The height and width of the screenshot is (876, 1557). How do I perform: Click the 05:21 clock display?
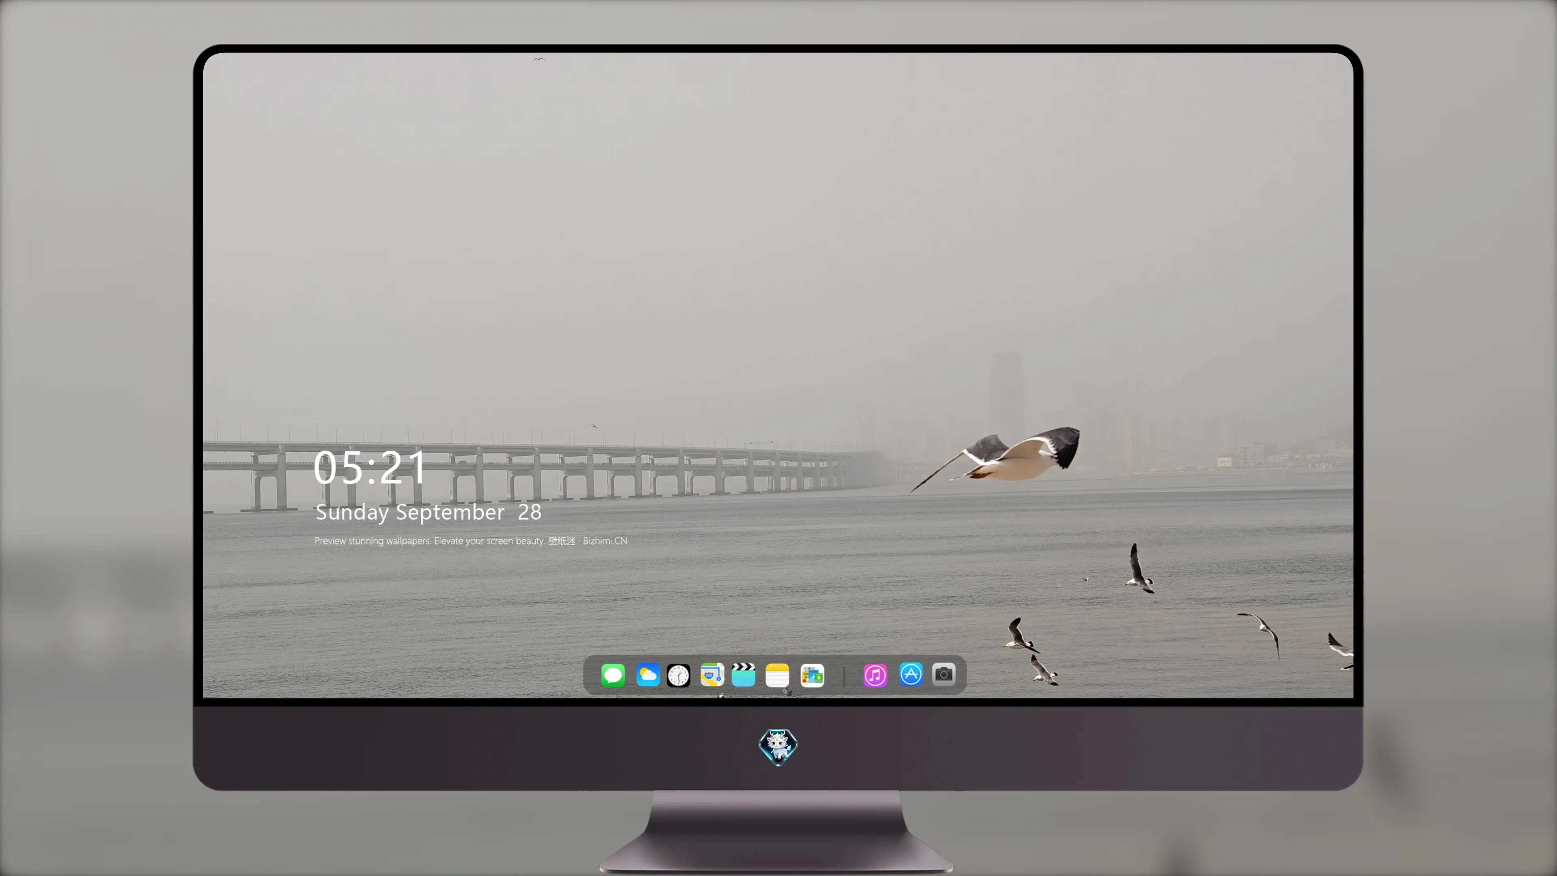pyautogui.click(x=369, y=467)
